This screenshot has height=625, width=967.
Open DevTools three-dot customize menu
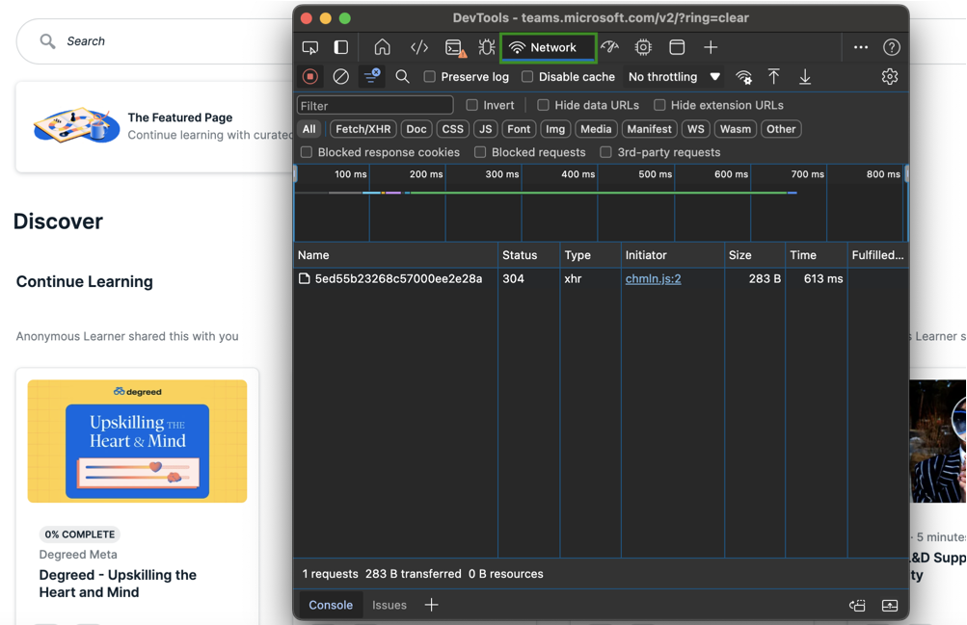(x=861, y=47)
